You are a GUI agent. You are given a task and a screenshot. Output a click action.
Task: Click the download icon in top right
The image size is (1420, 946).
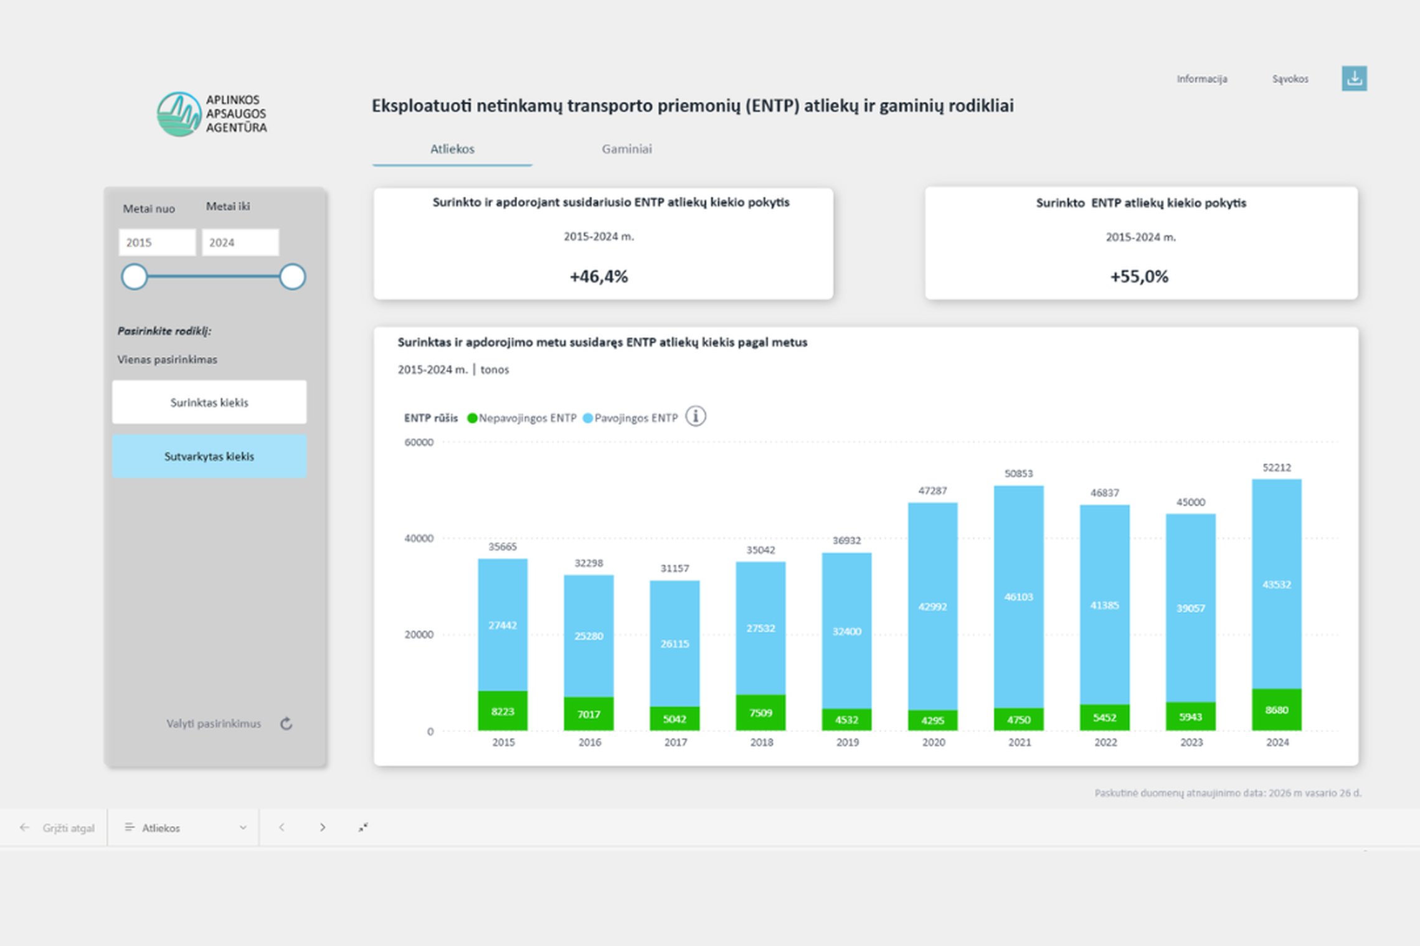click(1354, 78)
